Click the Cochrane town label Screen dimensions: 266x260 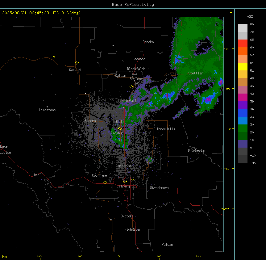coord(99,175)
